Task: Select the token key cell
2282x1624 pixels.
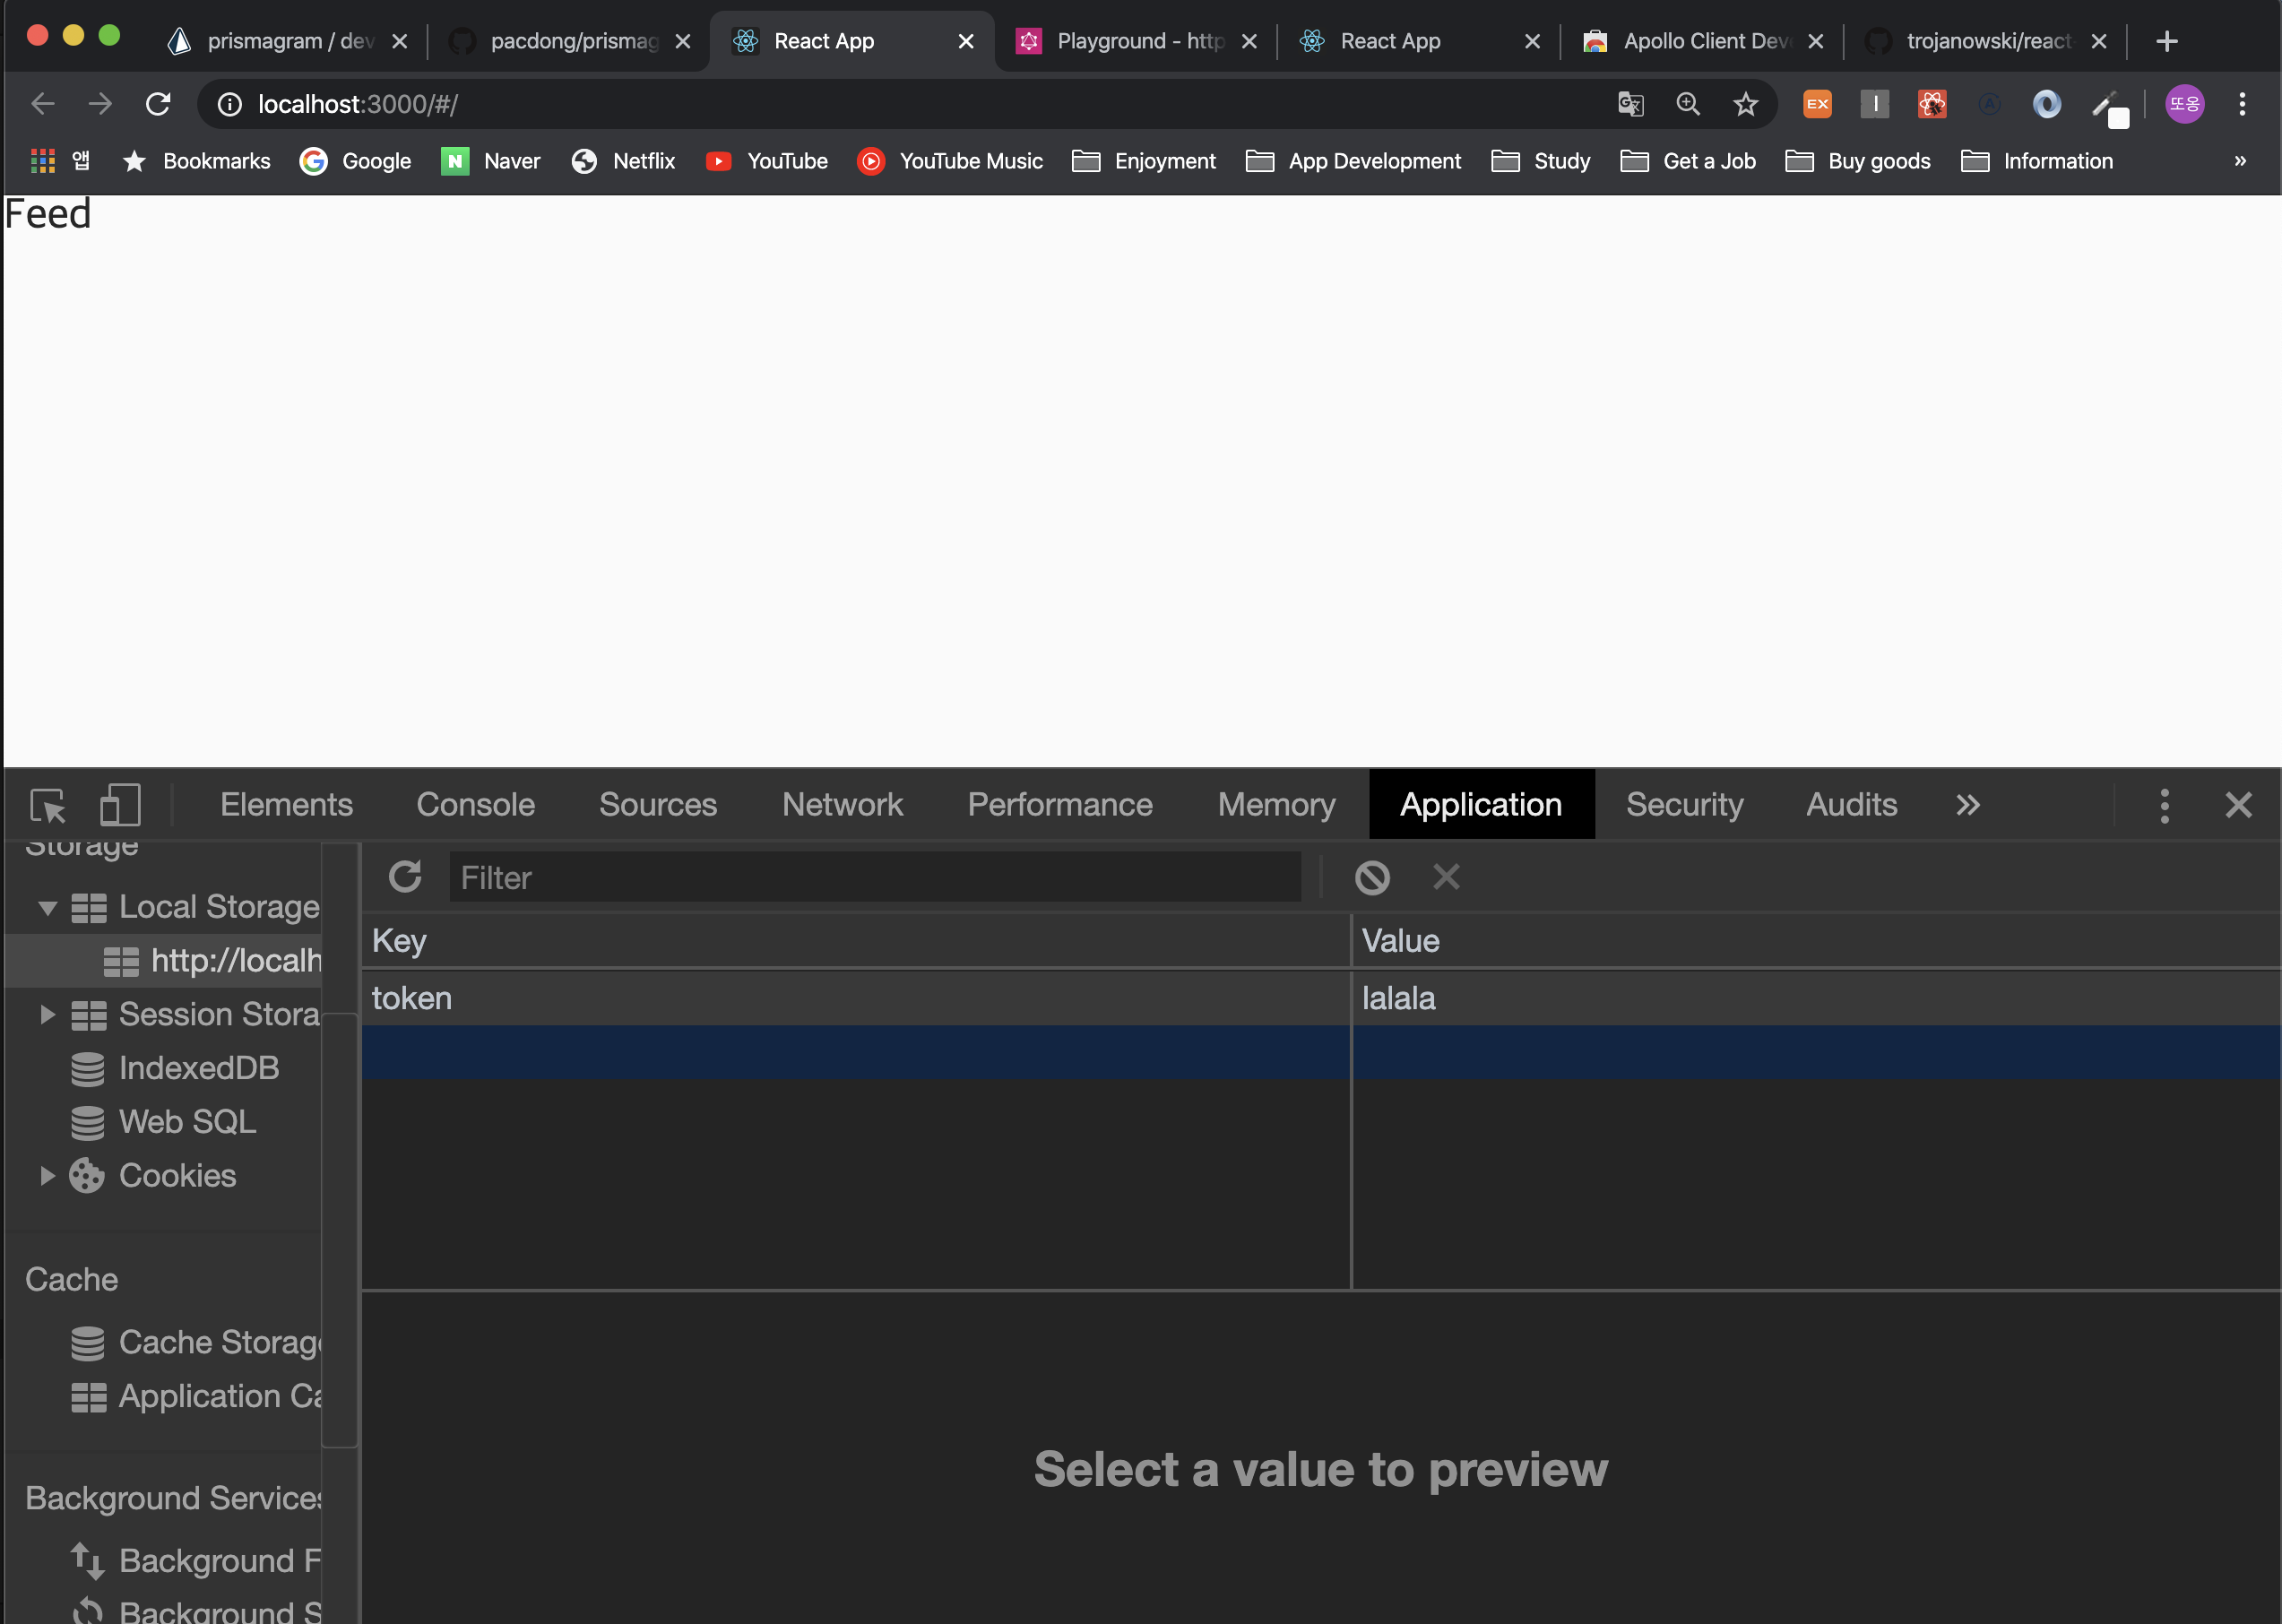Action: click(x=856, y=998)
